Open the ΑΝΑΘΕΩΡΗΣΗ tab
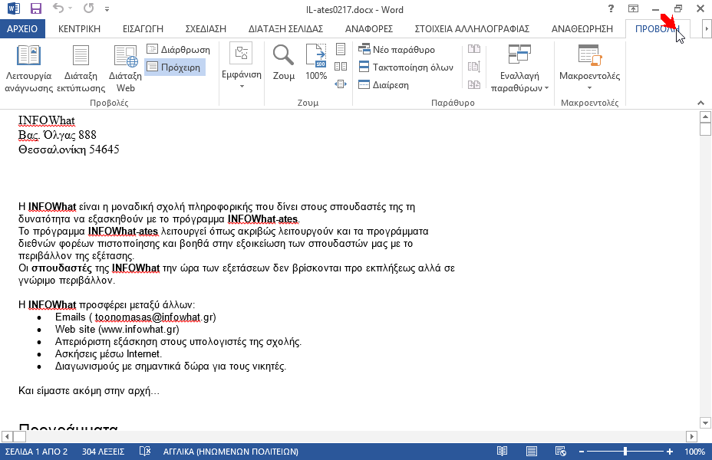Screen dimensions: 712x460 click(x=582, y=28)
